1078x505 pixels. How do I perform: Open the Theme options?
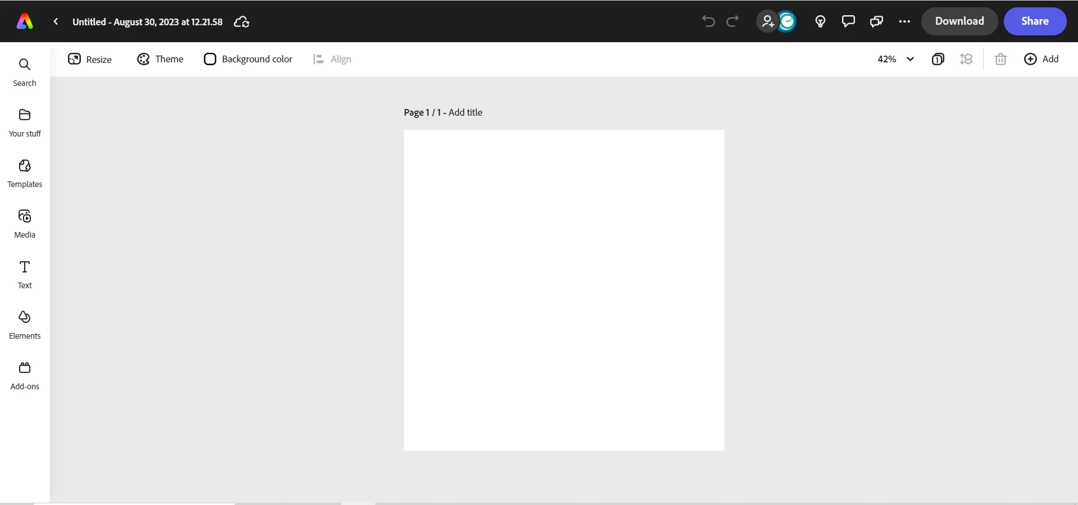[x=160, y=59]
